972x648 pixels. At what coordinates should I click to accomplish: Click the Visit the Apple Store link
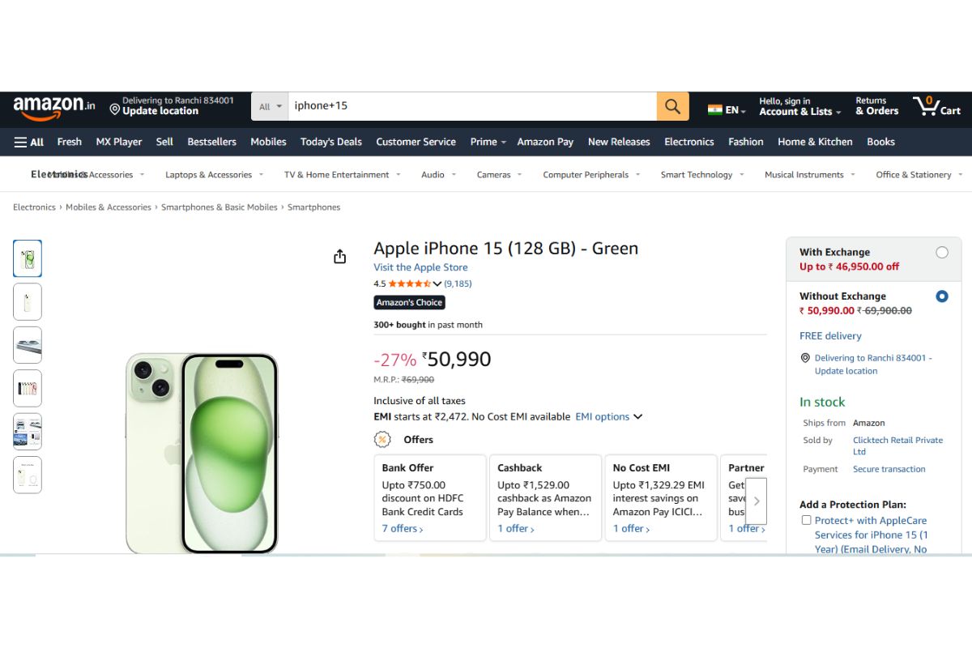pos(420,267)
